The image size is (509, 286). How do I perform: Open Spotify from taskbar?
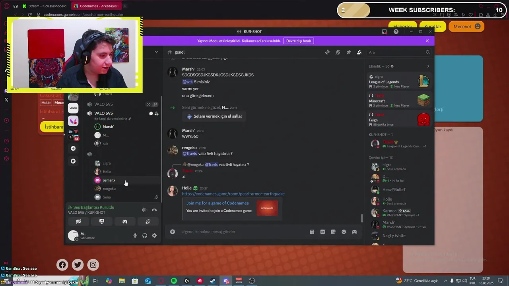coord(174,281)
